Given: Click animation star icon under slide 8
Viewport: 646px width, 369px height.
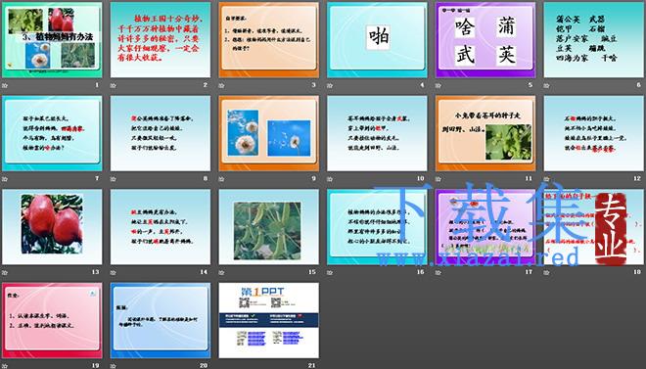Looking at the screenshot, I should coord(114,179).
